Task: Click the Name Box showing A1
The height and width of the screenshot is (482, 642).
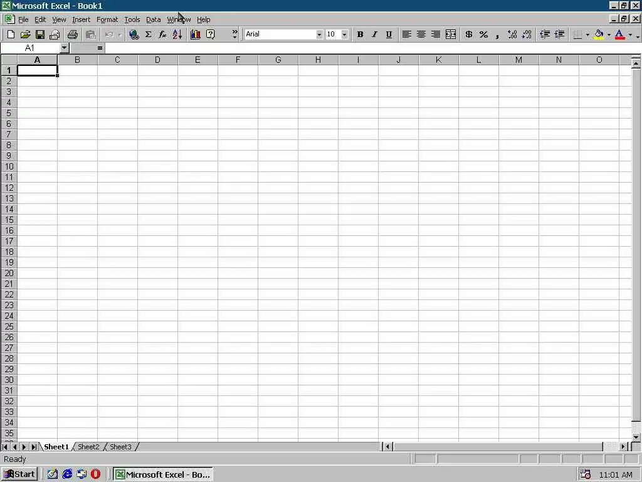Action: (30, 48)
